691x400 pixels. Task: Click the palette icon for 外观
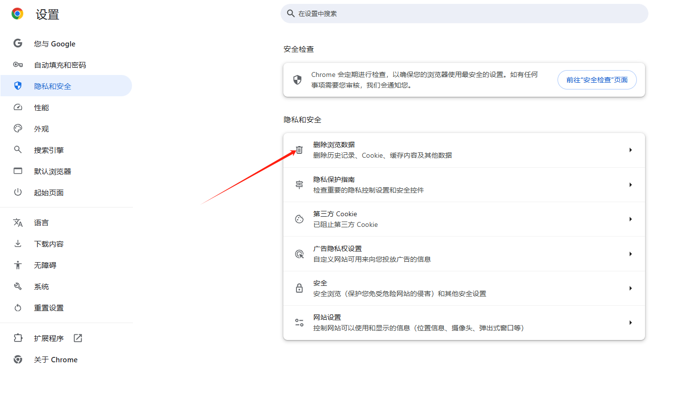point(18,129)
